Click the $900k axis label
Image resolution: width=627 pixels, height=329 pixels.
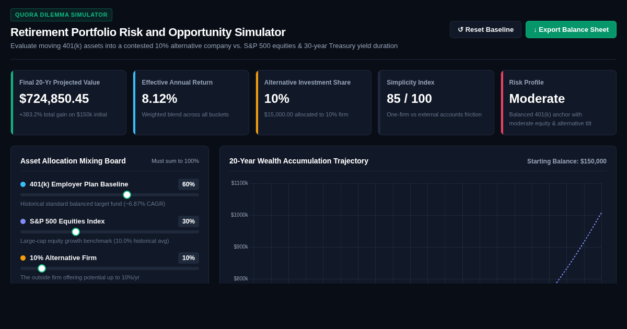coord(241,247)
